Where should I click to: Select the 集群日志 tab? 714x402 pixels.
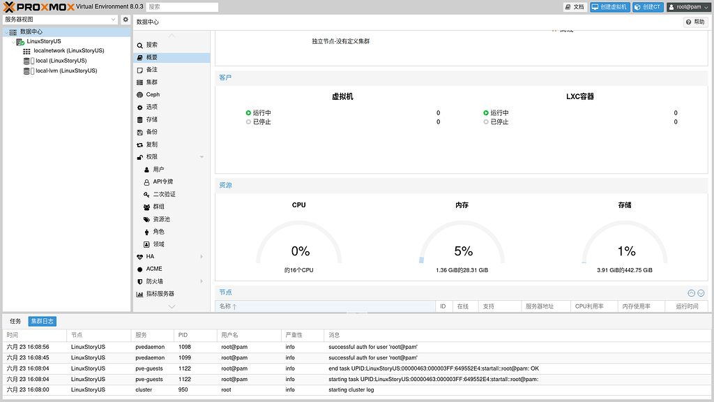[42, 321]
